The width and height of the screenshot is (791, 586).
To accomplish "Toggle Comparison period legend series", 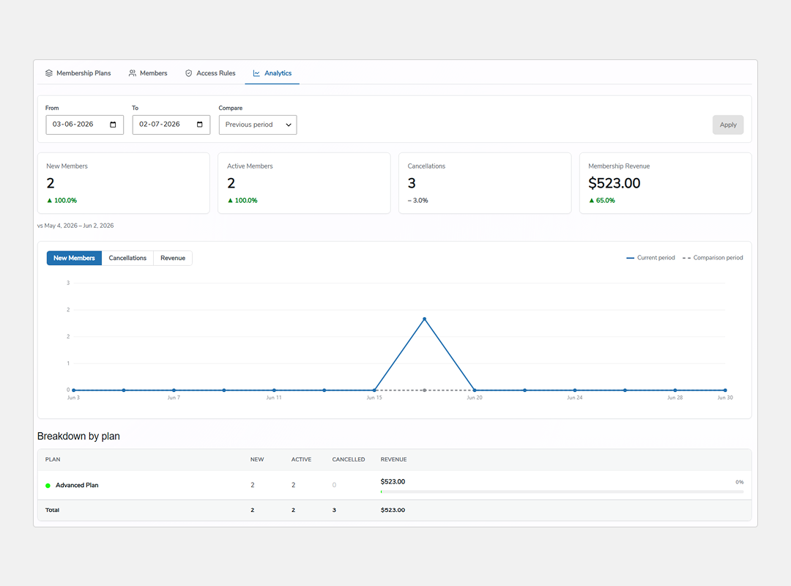I will (x=713, y=258).
